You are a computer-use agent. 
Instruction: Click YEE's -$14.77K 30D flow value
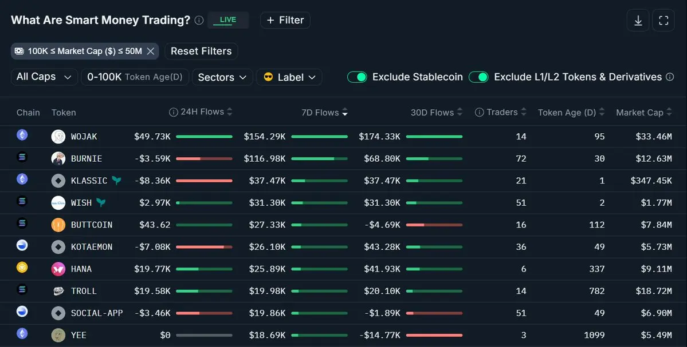379,335
